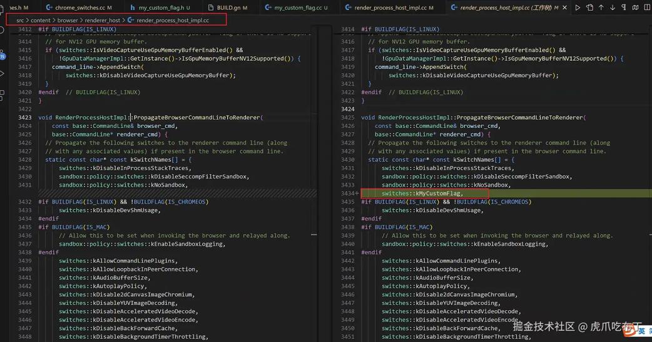652x342 pixels.
Task: Place the cursor on kDisableDevShmUsage, line 3433
Action: pyautogui.click(x=125, y=210)
